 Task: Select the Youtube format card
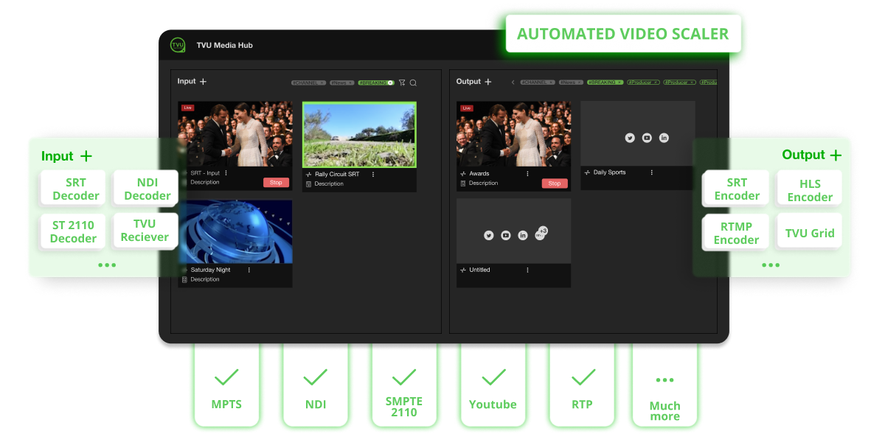[493, 385]
